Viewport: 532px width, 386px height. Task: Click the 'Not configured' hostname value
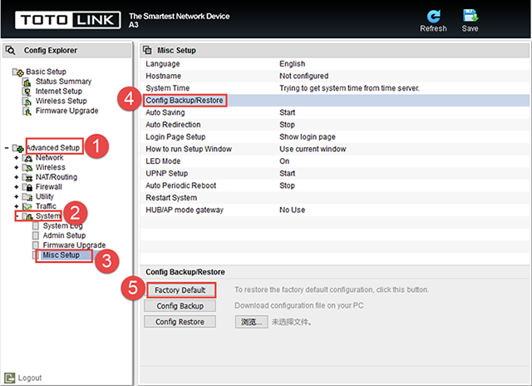[x=304, y=76]
